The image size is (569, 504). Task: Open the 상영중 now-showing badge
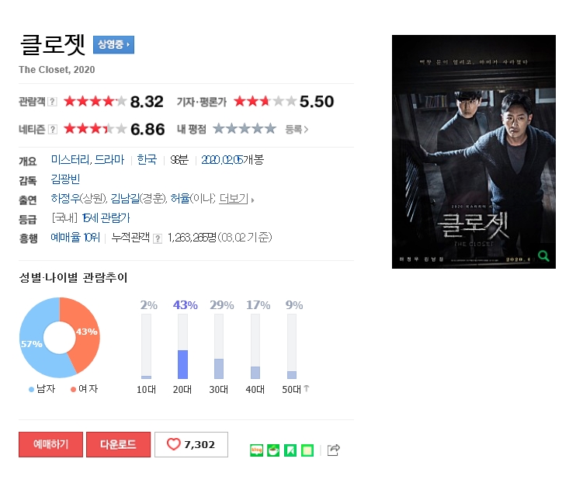pyautogui.click(x=113, y=45)
